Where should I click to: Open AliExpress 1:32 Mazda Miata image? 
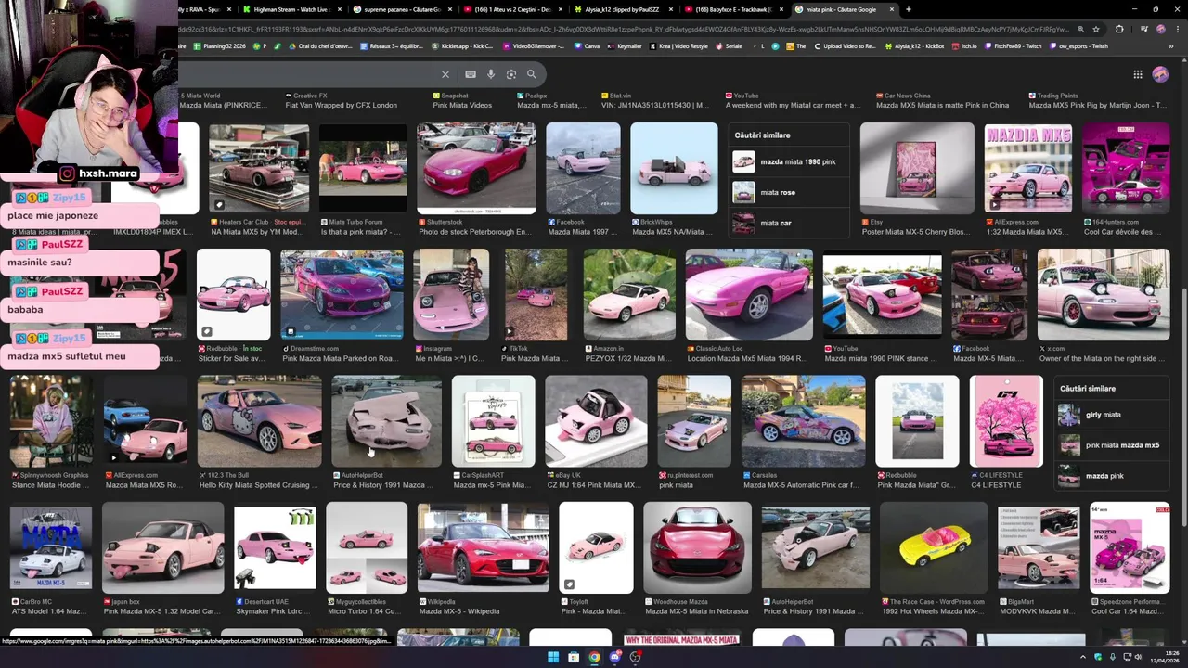(x=1028, y=168)
